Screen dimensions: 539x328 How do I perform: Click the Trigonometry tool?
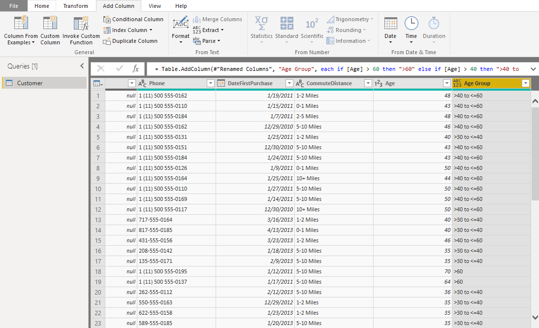(x=349, y=19)
